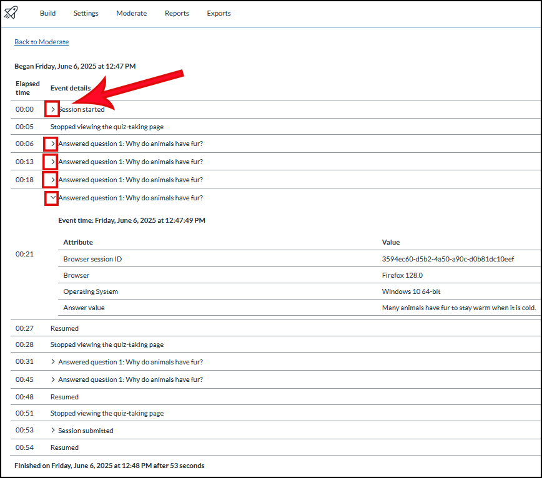Click the 00:48 Resumed event row

coord(276,397)
